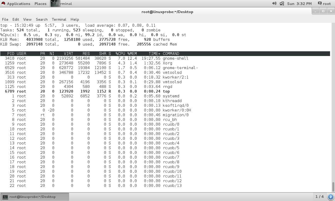Click the Xorg process row
335x201 pixels.
165,63
